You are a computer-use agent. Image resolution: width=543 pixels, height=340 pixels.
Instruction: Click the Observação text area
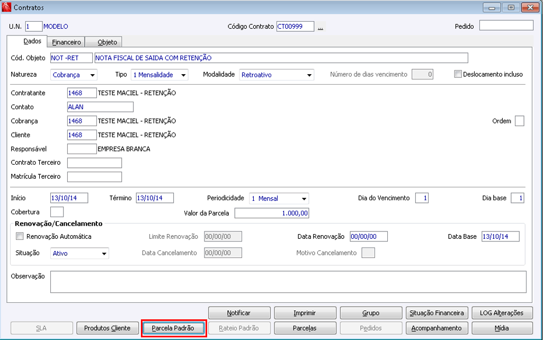[288, 282]
